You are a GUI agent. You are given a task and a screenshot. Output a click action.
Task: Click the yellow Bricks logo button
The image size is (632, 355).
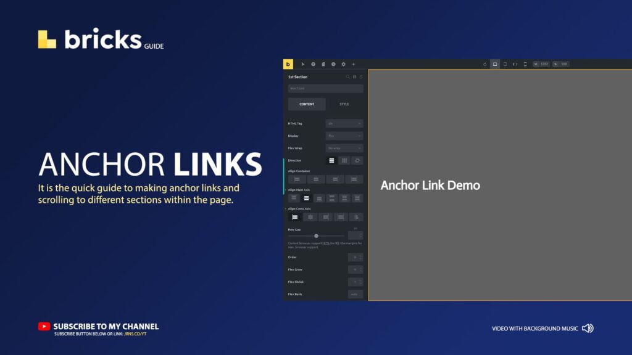(288, 64)
